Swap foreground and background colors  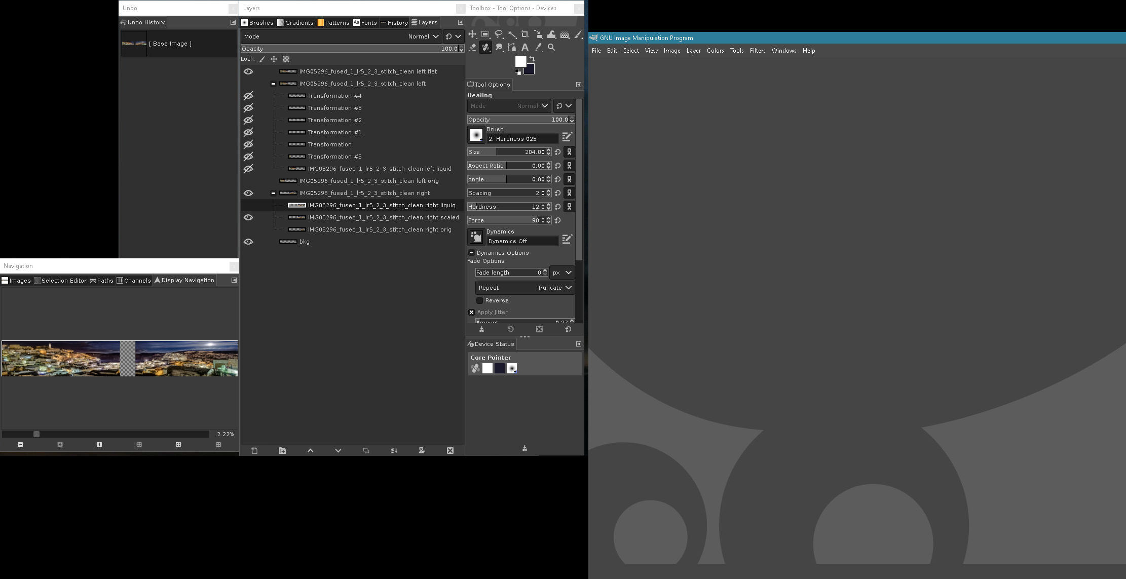532,59
